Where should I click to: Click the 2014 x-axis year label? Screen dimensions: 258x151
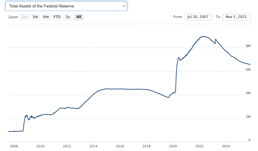[x=93, y=146]
